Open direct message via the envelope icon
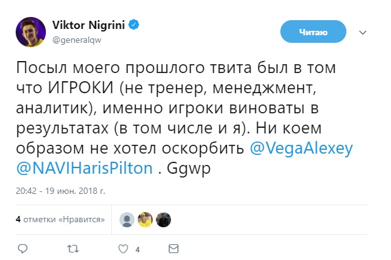Image resolution: width=391 pixels, height=260 pixels. point(174,248)
